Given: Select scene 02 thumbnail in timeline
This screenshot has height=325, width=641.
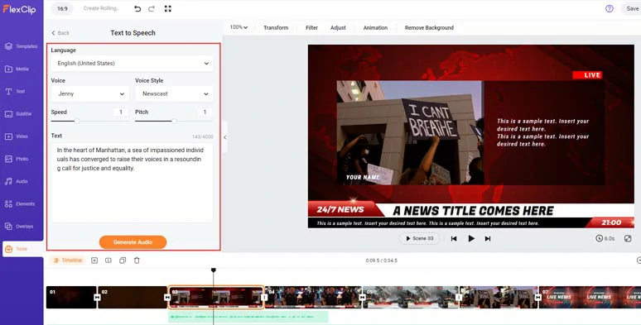Looking at the screenshot, I should [x=133, y=297].
